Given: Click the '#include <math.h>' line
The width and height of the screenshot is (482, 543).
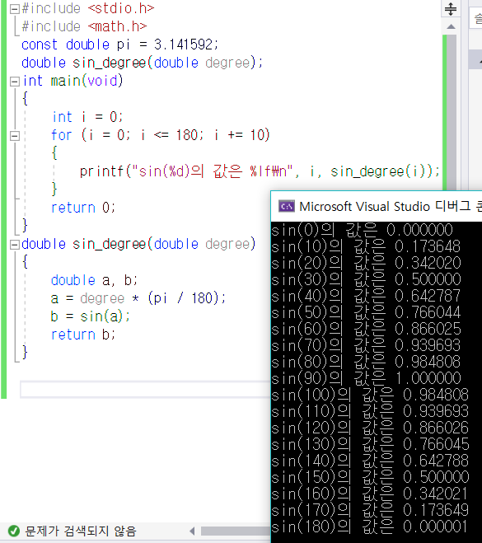Looking at the screenshot, I should [x=85, y=26].
